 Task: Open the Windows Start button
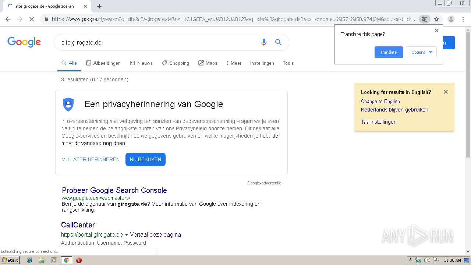[10, 260]
